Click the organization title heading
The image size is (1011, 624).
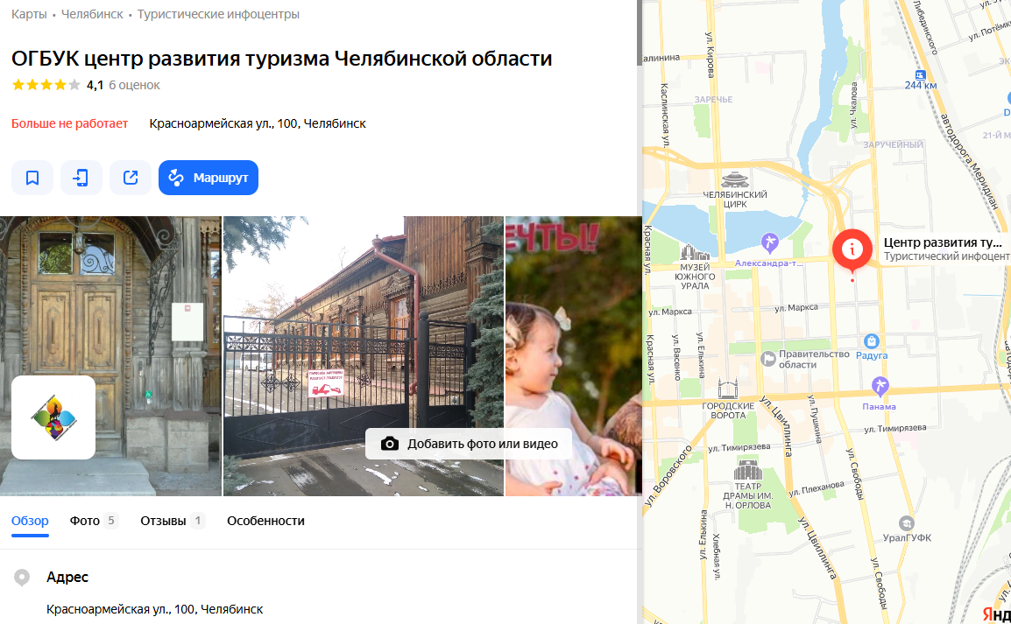tap(282, 59)
